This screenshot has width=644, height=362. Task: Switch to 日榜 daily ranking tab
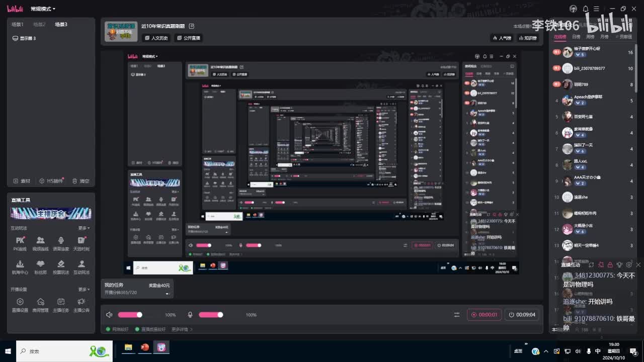(x=576, y=37)
